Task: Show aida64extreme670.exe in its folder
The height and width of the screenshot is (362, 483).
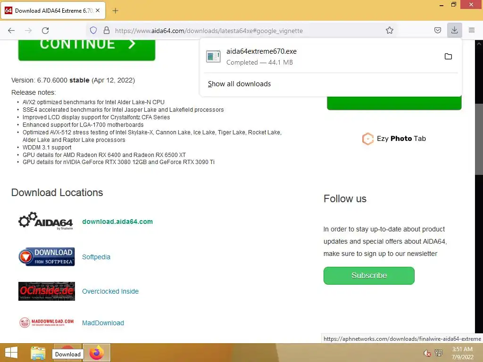Action: tap(448, 57)
